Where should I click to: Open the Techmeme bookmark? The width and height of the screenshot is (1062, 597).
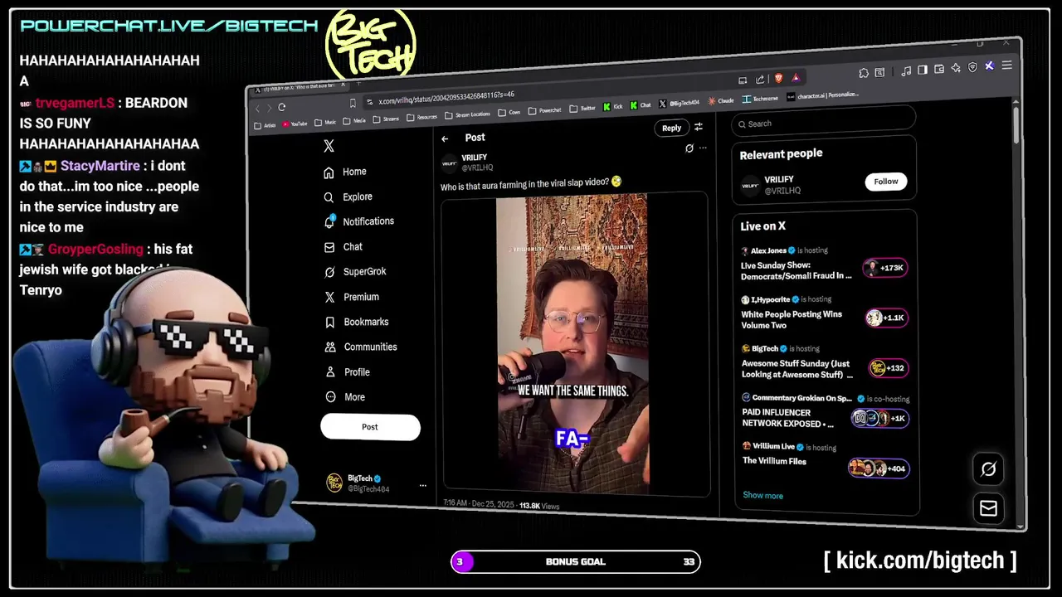(x=760, y=98)
